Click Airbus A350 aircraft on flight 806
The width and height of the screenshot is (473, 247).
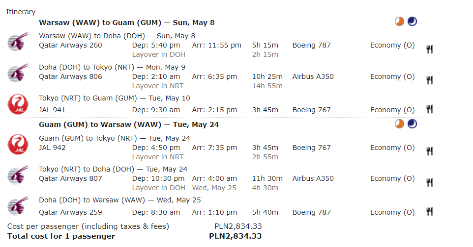(313, 77)
